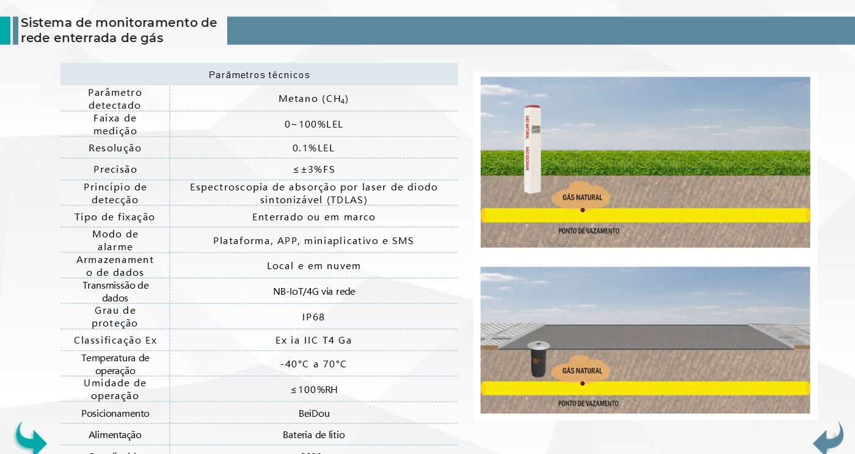855x454 pixels.
Task: Click the red leak point in top image
Action: [x=583, y=210]
